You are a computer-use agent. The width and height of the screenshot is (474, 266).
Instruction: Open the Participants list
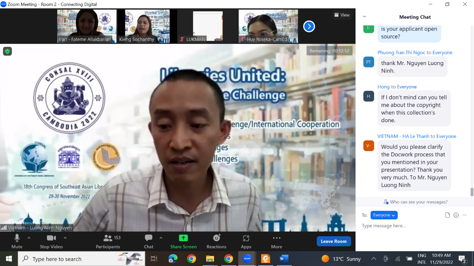tap(108, 241)
